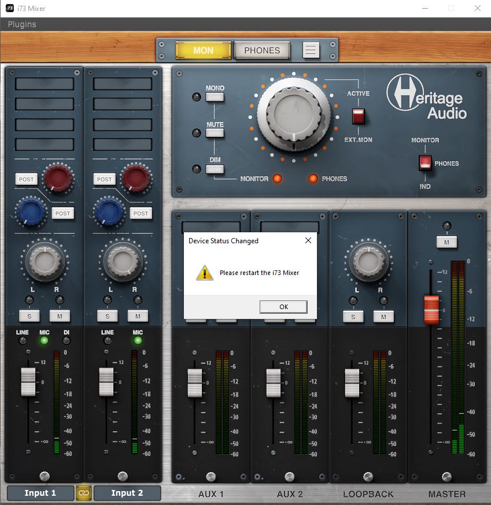Open first plugin slot on Input 1
Screen dimensions: 491x505
pos(45,84)
